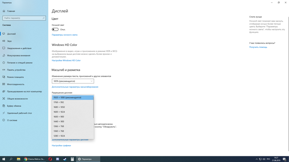
Task: Expand the 100% (рекомендуется) scale dropdown
Action: pyautogui.click(x=73, y=81)
